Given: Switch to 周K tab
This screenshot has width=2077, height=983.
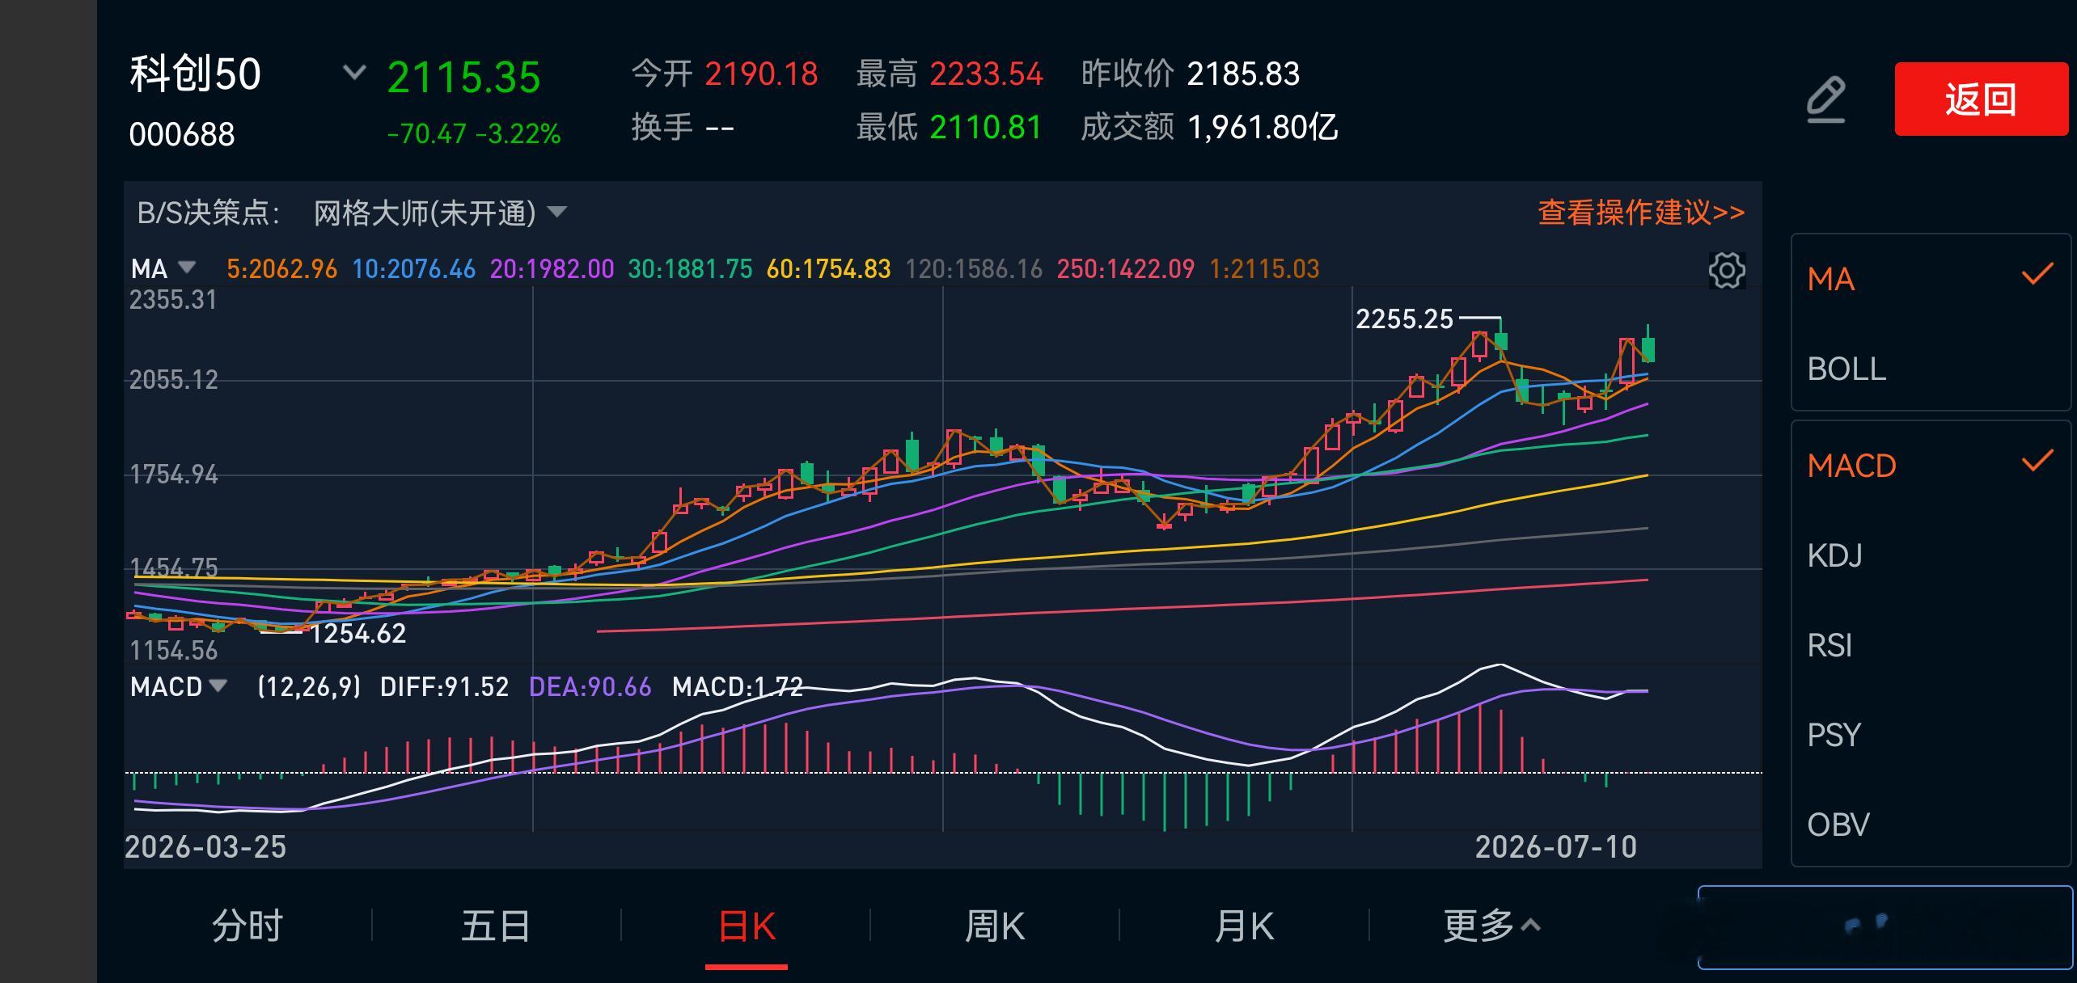Looking at the screenshot, I should click(x=995, y=925).
